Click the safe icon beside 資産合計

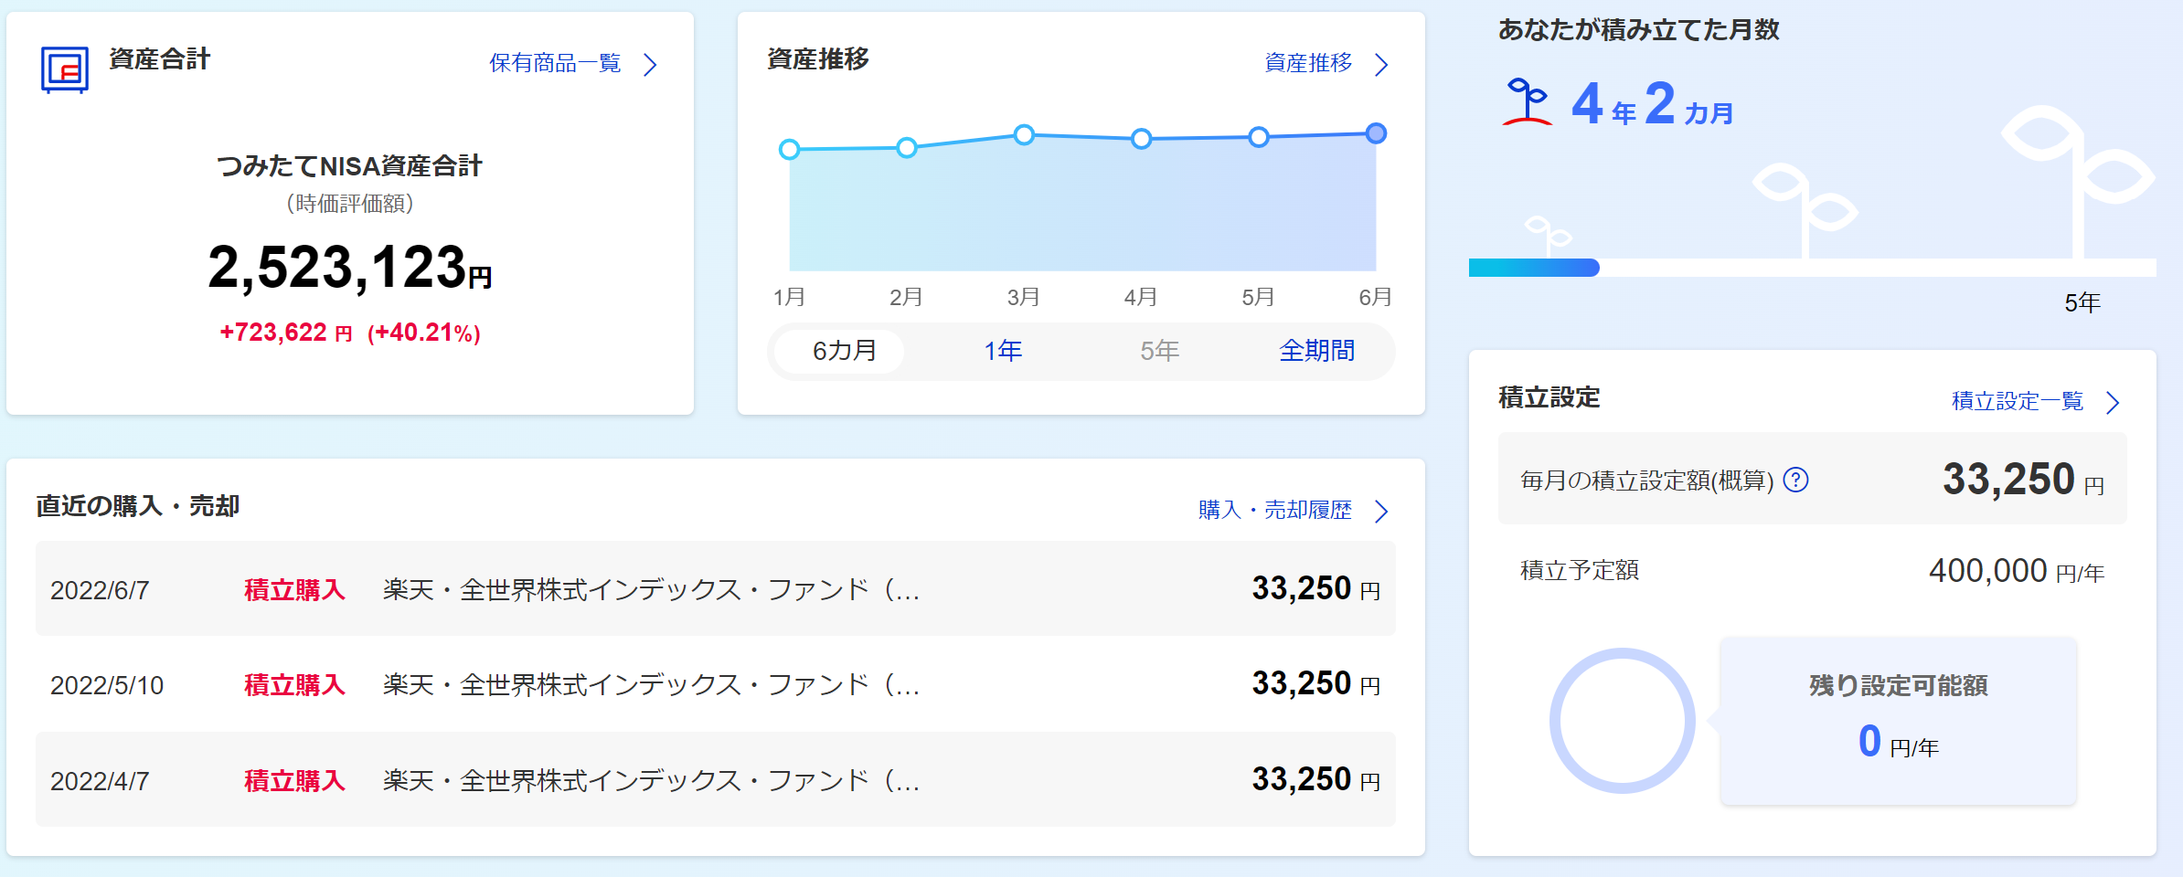(64, 69)
